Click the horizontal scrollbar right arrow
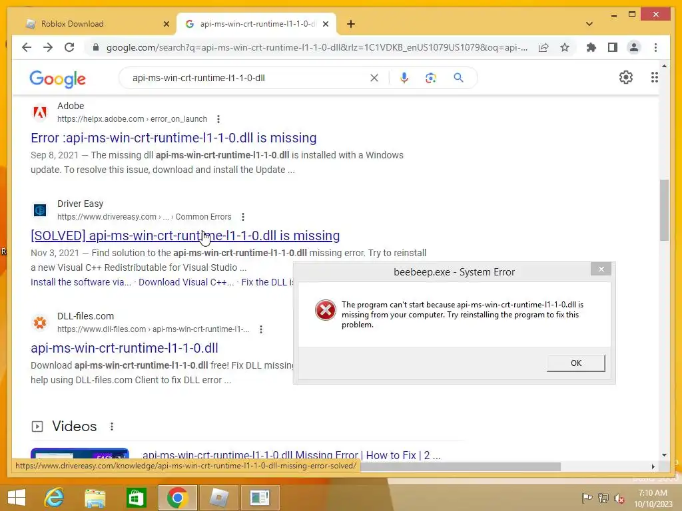This screenshot has height=511, width=682. (x=653, y=466)
